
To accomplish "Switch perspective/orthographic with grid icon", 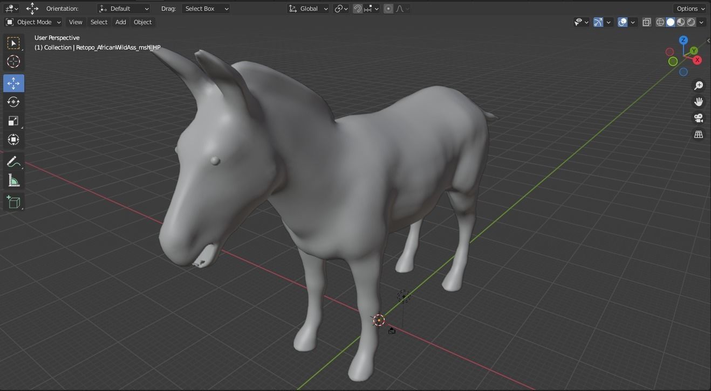I will coord(699,135).
